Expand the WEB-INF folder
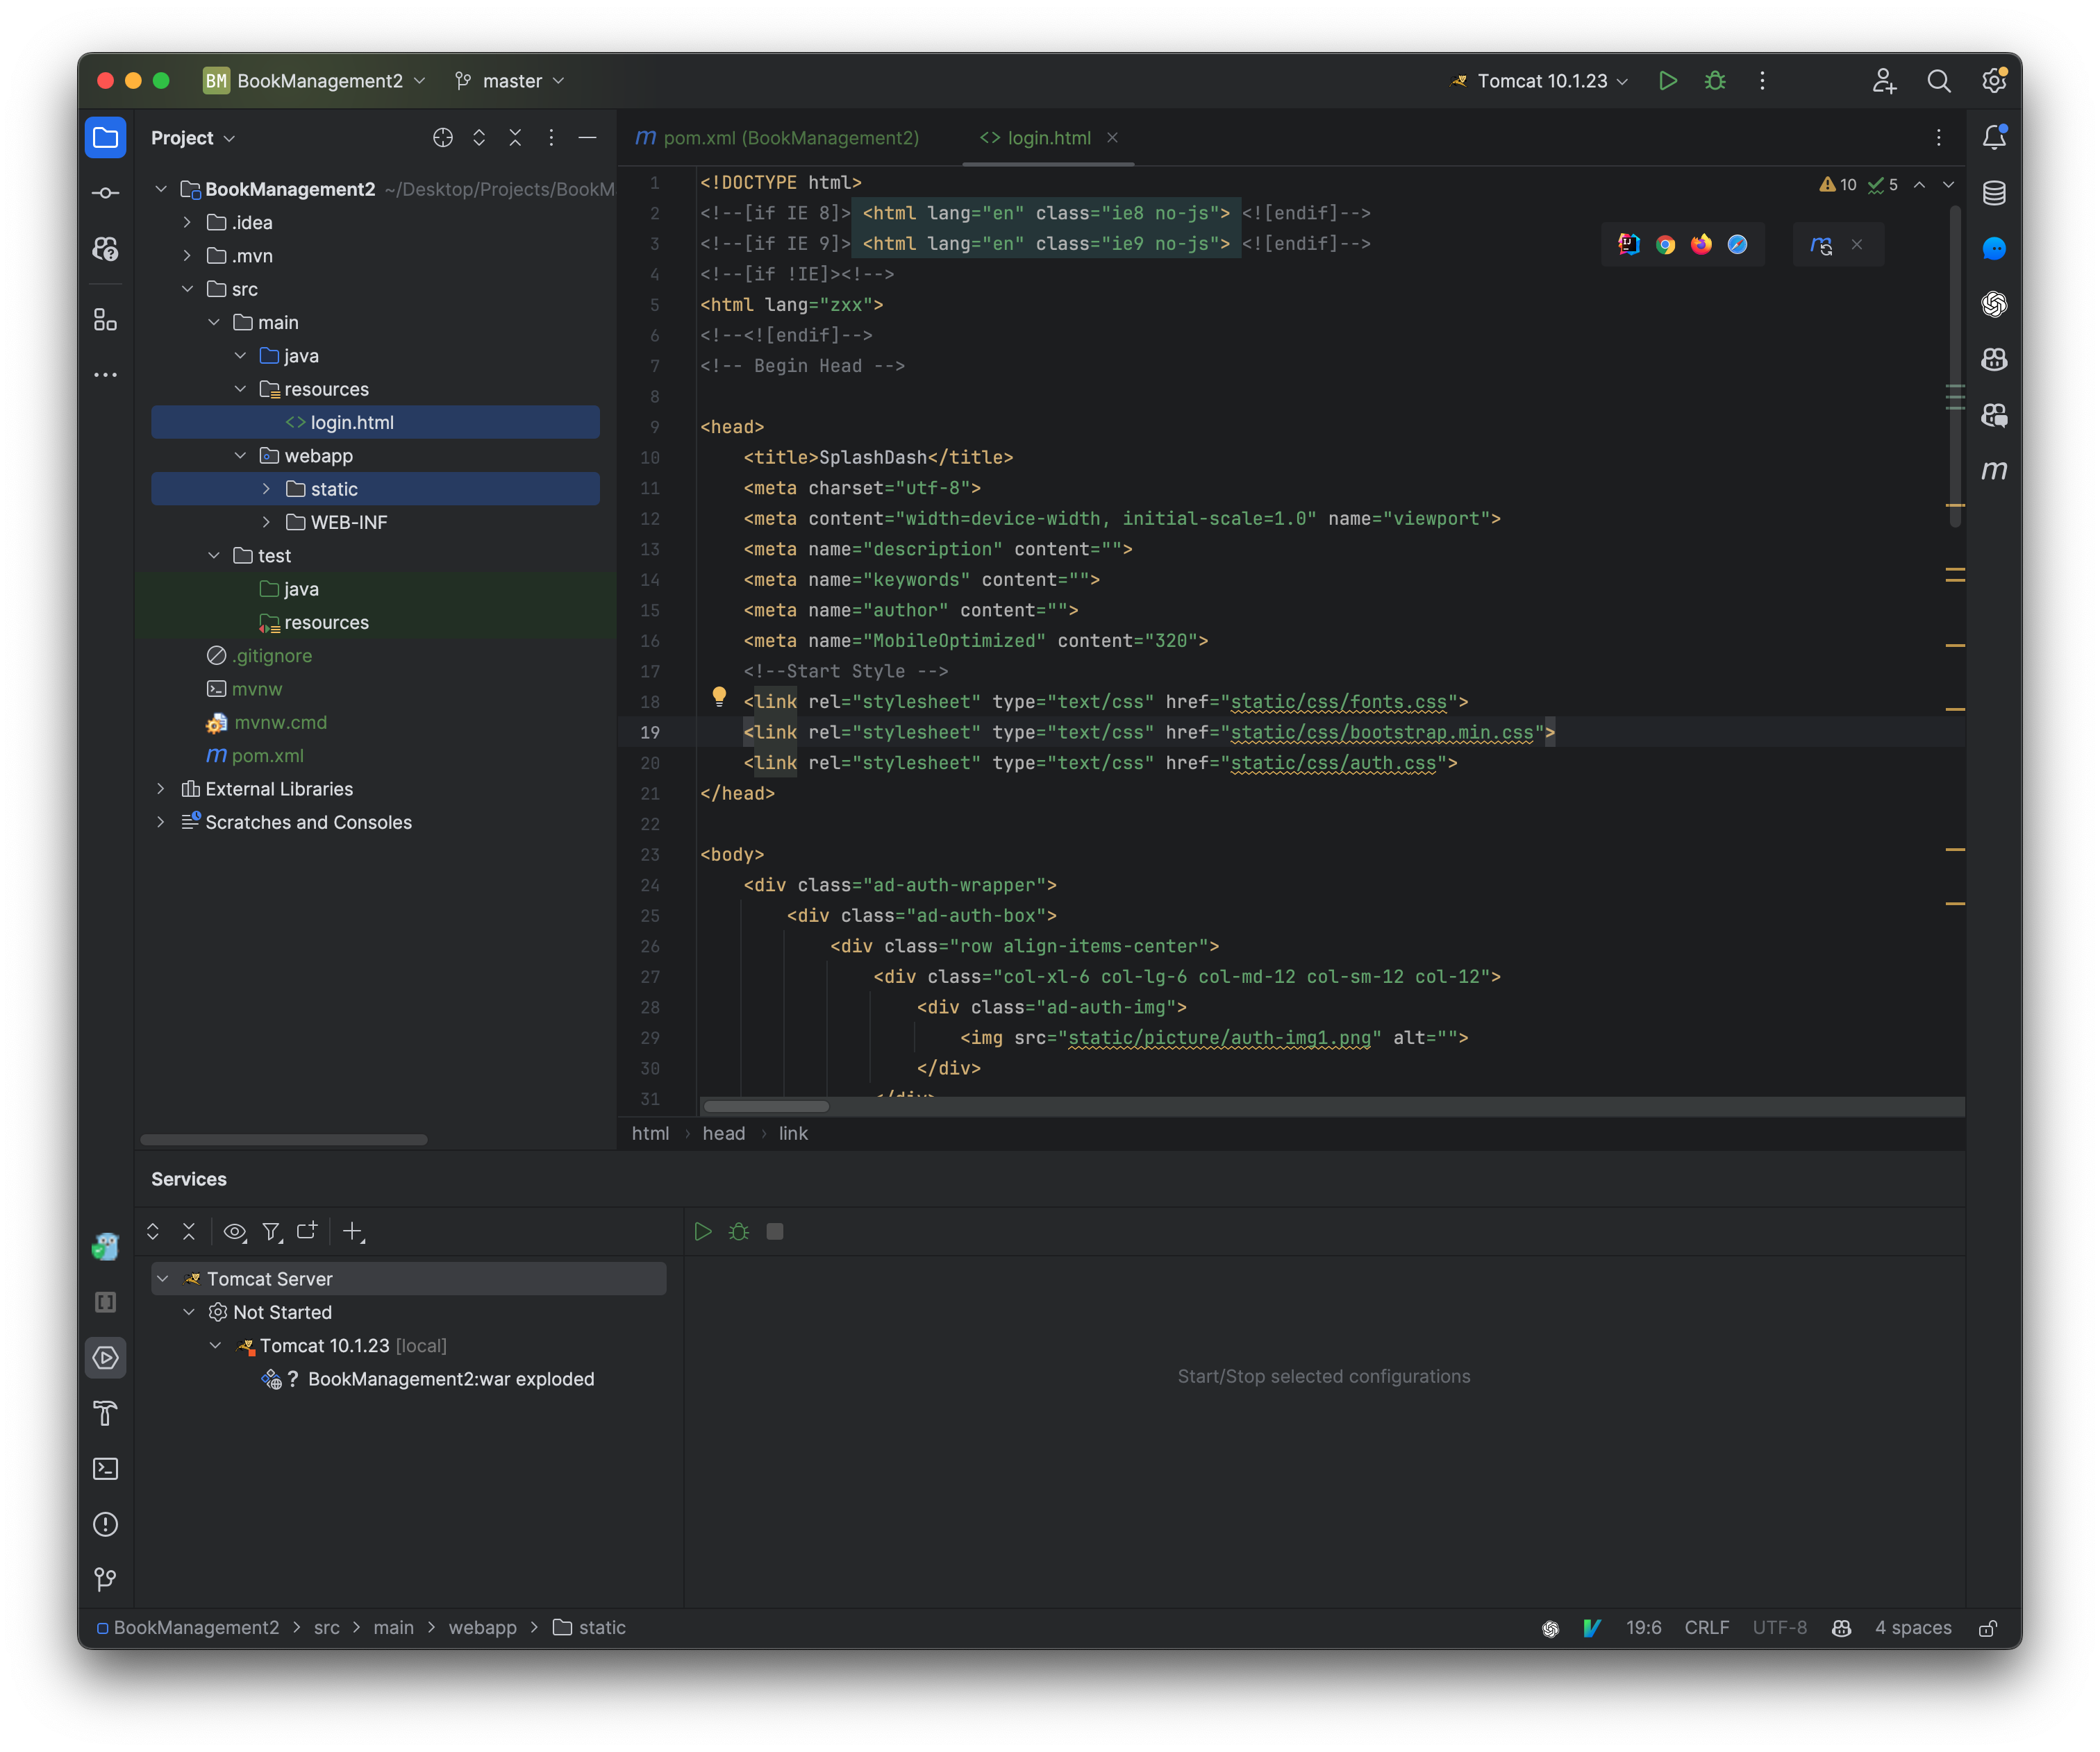The height and width of the screenshot is (1752, 2100). 266,522
